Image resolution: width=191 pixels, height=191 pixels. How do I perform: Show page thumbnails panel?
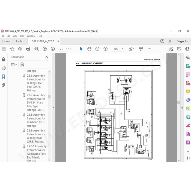pyautogui.click(x=4, y=68)
